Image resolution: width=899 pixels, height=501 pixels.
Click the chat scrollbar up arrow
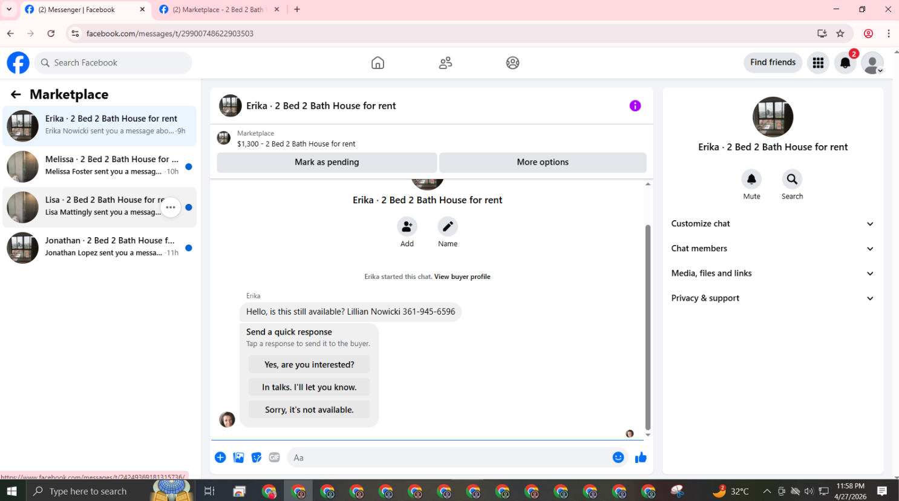point(648,184)
